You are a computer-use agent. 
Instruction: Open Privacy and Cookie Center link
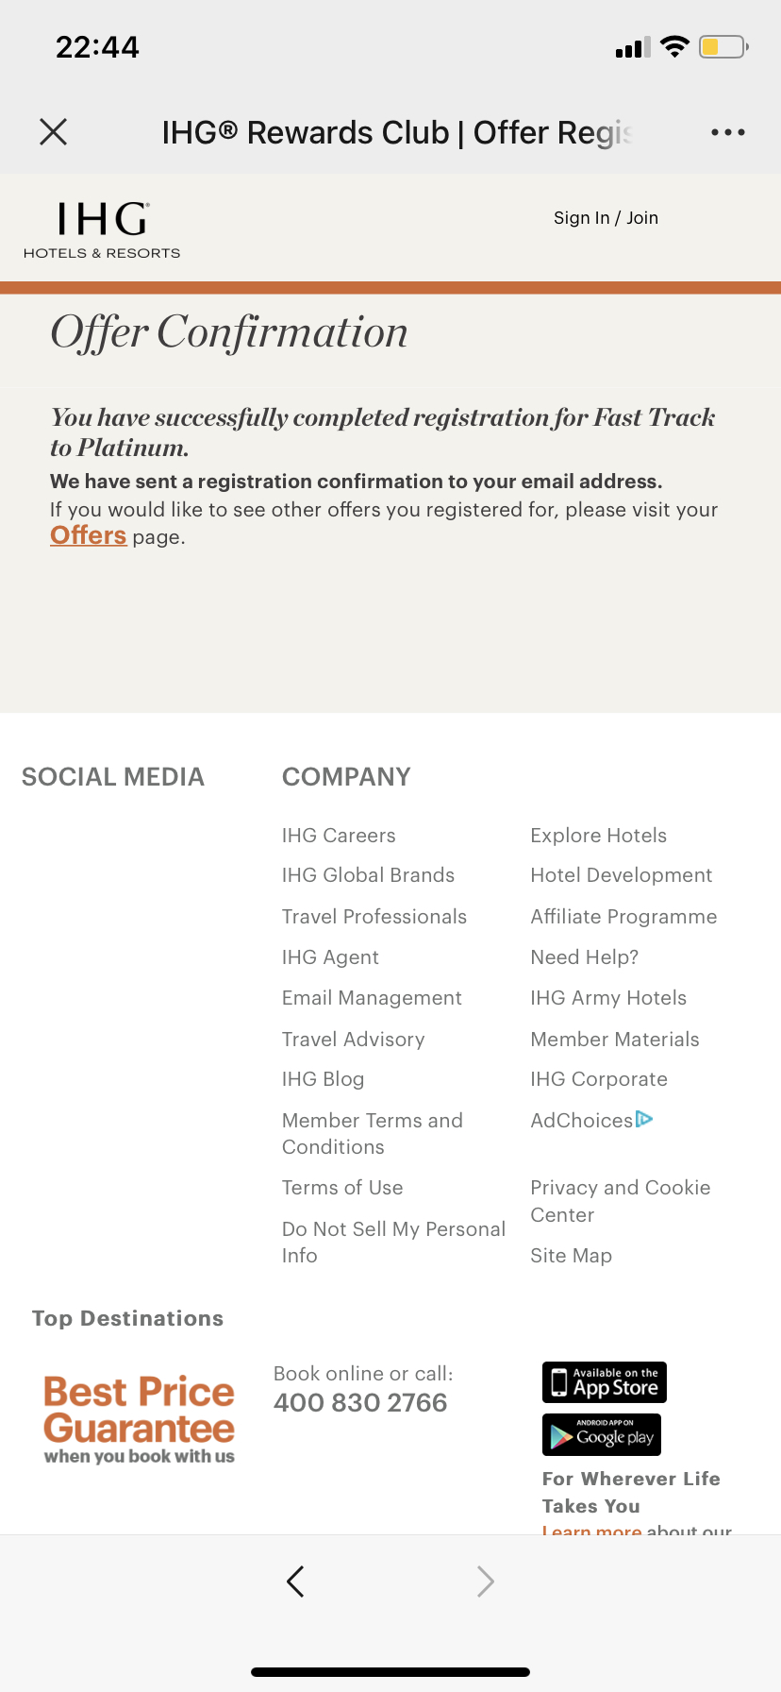coord(621,1201)
